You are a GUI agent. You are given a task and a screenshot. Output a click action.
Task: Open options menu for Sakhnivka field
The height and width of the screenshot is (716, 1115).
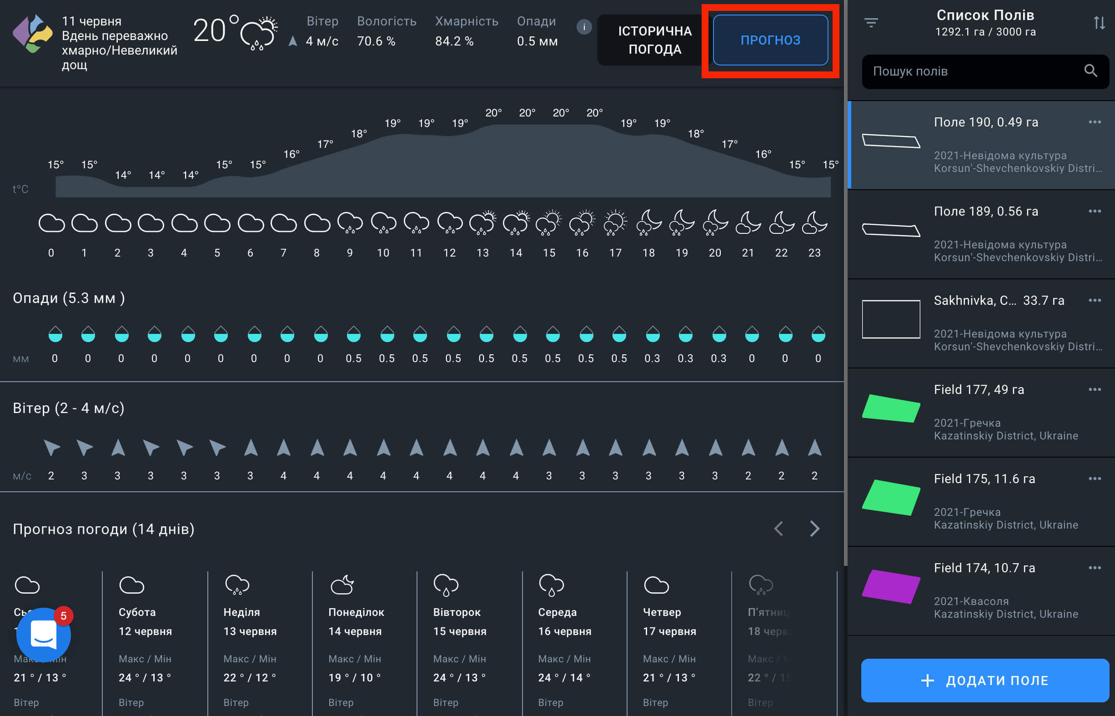pos(1095,300)
